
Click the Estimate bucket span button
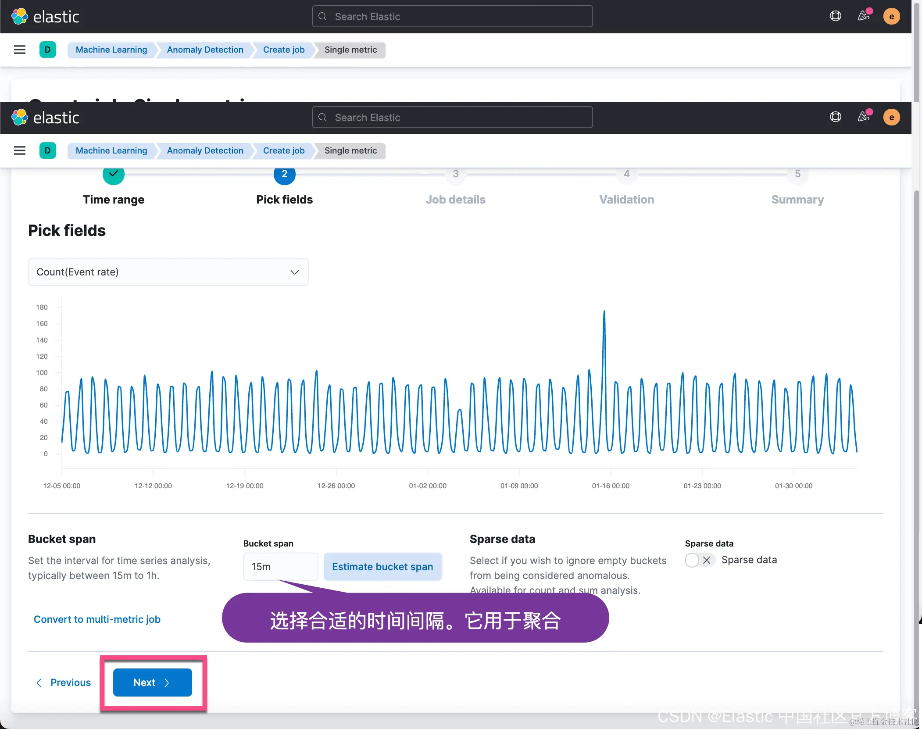(x=382, y=567)
